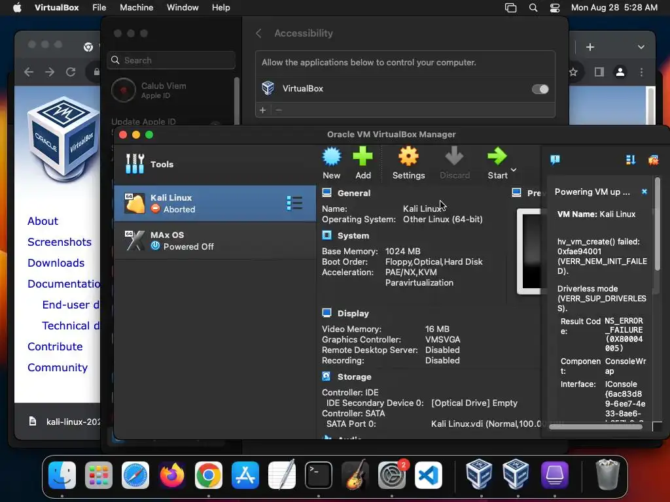Open GarageBand from the Dock
This screenshot has height=502, width=670.
click(x=355, y=475)
